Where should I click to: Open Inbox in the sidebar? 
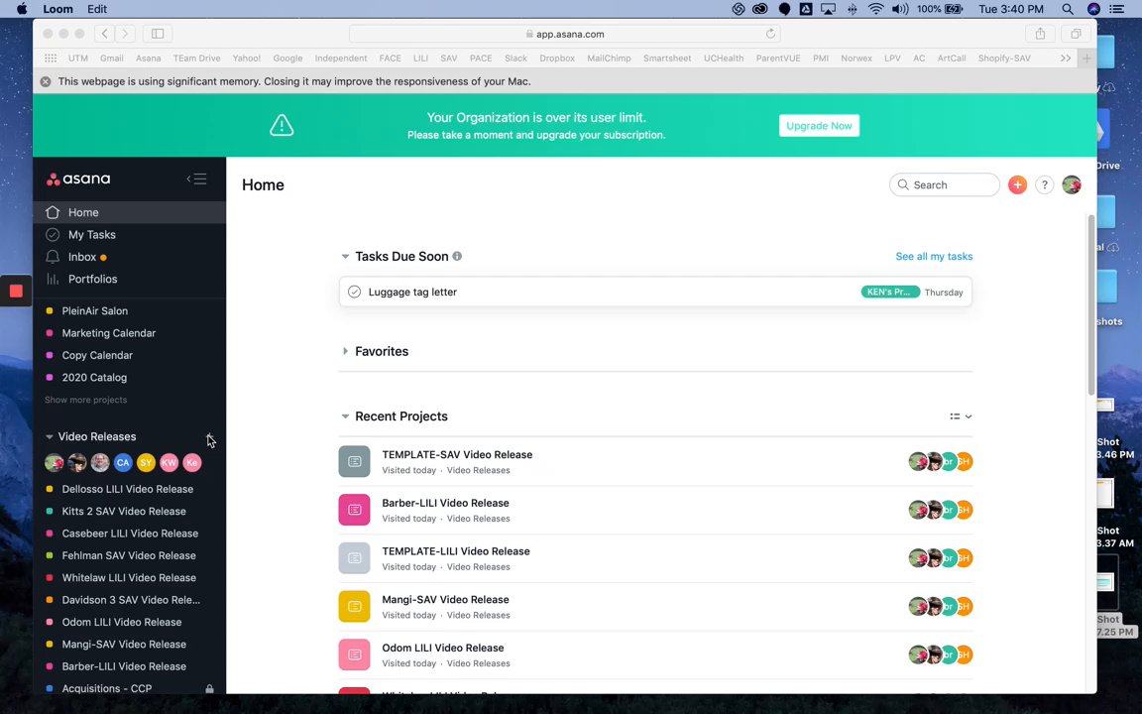tap(129, 257)
